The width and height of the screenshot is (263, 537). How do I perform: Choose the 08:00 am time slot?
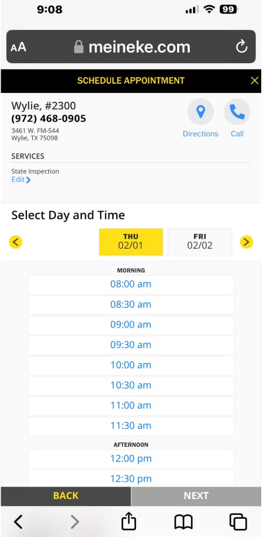(x=131, y=285)
